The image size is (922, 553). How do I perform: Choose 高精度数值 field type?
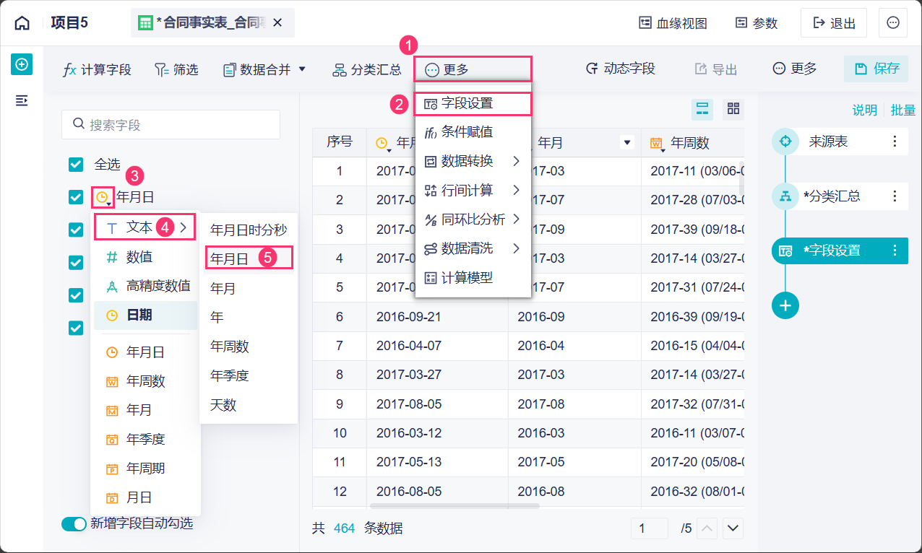[145, 286]
